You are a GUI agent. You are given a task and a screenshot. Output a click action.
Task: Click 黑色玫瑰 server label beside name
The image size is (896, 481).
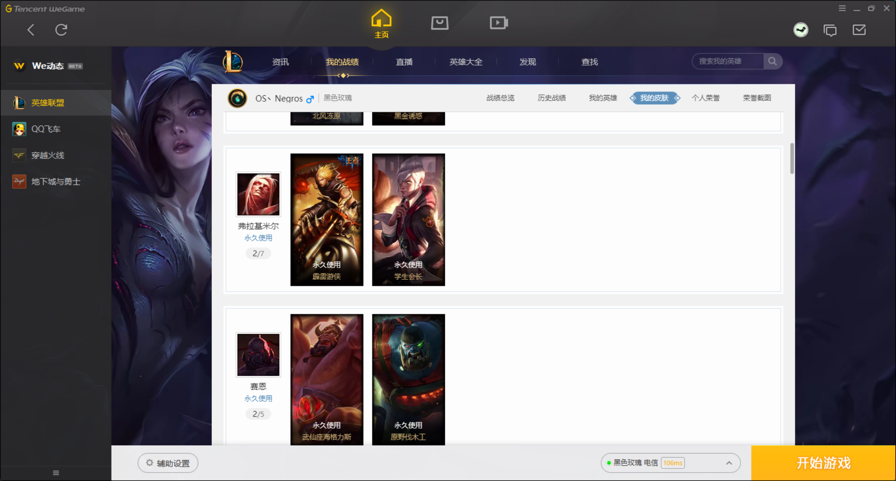point(337,98)
